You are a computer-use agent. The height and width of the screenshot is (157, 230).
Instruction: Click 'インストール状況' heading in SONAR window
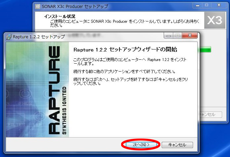coord(59,16)
